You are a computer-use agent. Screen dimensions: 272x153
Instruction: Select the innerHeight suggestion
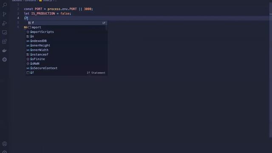(66, 45)
